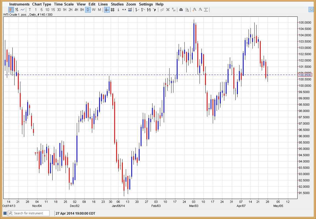The image size is (316, 219).
Task: Enable OHLC bar chart display
Action: pos(17,10)
